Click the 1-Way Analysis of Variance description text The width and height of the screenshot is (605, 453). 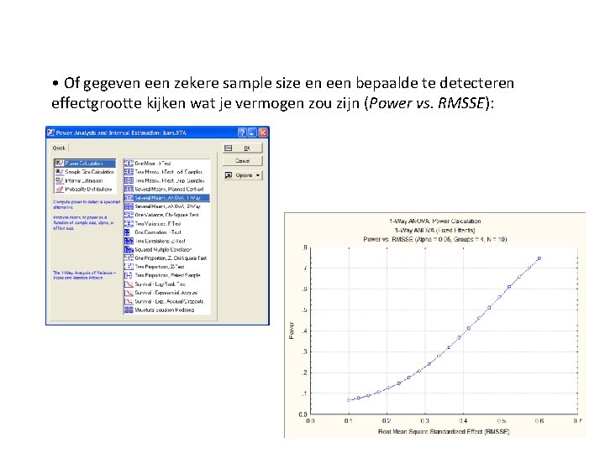pyautogui.click(x=84, y=275)
